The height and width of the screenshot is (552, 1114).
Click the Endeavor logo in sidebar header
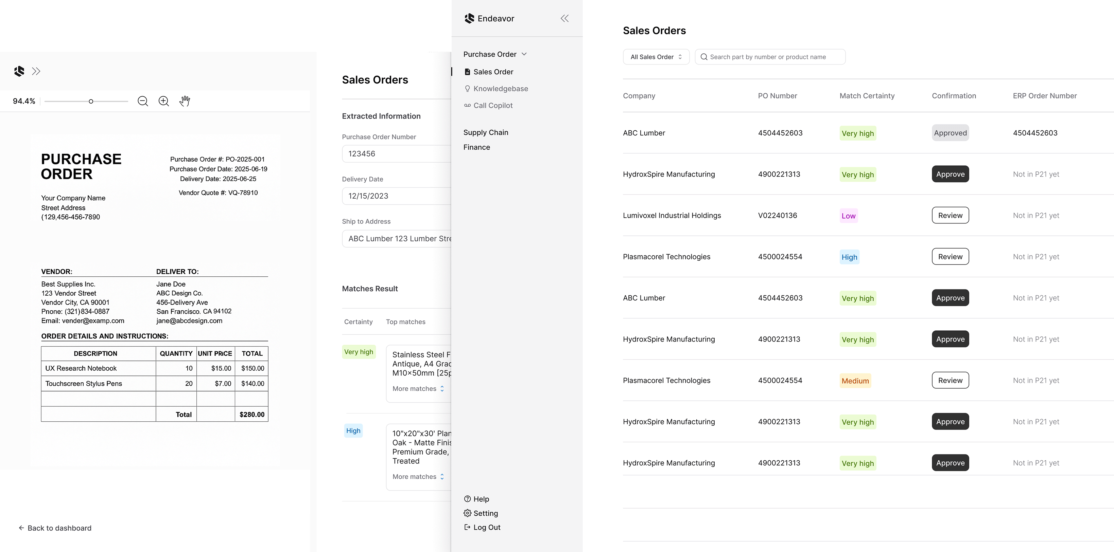point(469,18)
